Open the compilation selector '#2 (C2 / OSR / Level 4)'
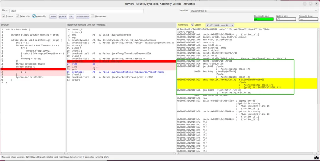The image size is (320, 161). (220, 25)
